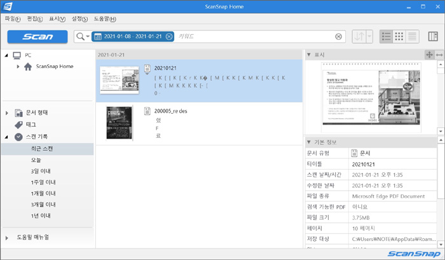Switch to detailed lines list view
445x260 pixels.
[413, 37]
